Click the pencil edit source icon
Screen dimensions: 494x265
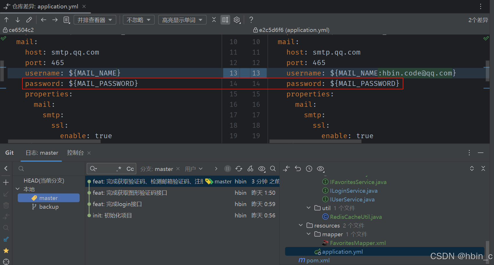(29, 20)
